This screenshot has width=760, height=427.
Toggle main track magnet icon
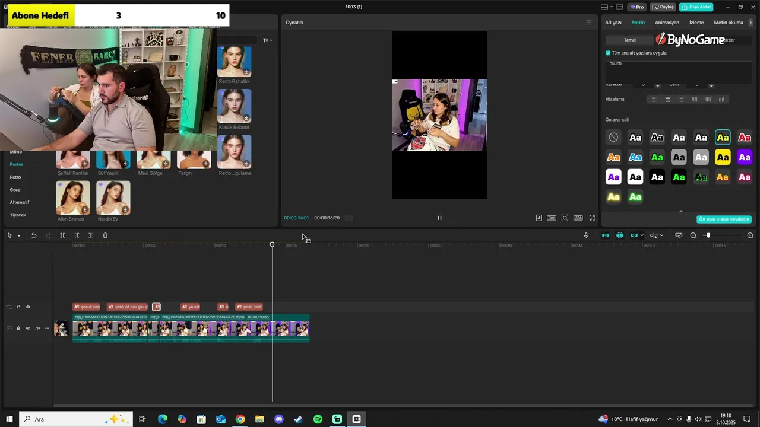point(606,235)
